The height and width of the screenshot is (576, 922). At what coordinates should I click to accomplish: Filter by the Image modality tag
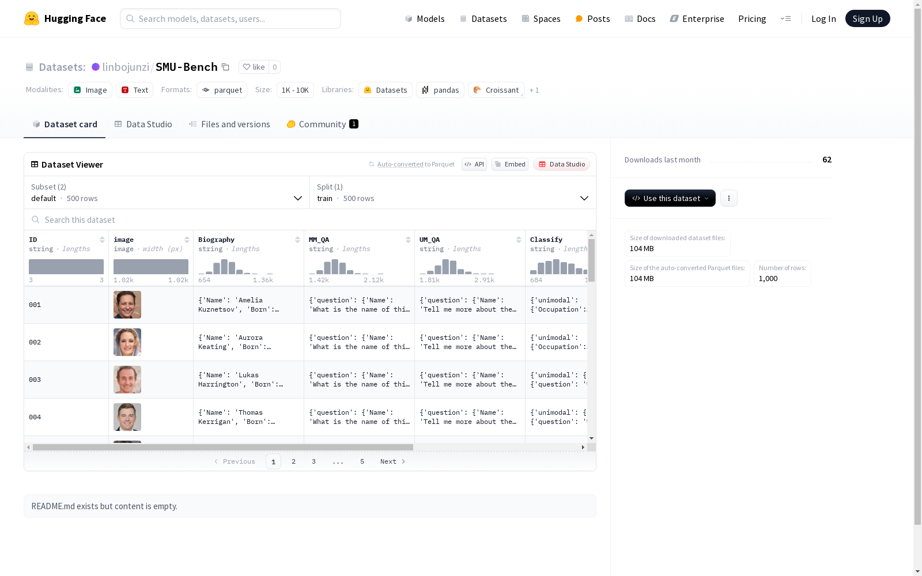pyautogui.click(x=90, y=90)
